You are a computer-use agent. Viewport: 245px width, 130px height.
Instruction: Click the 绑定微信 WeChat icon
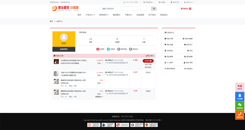pyautogui.click(x=119, y=49)
